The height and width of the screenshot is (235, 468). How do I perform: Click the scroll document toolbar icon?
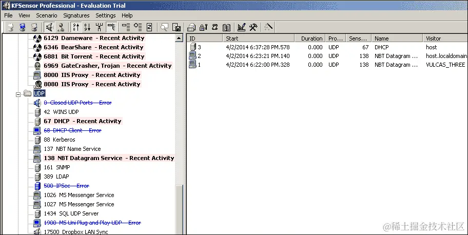pos(215,27)
